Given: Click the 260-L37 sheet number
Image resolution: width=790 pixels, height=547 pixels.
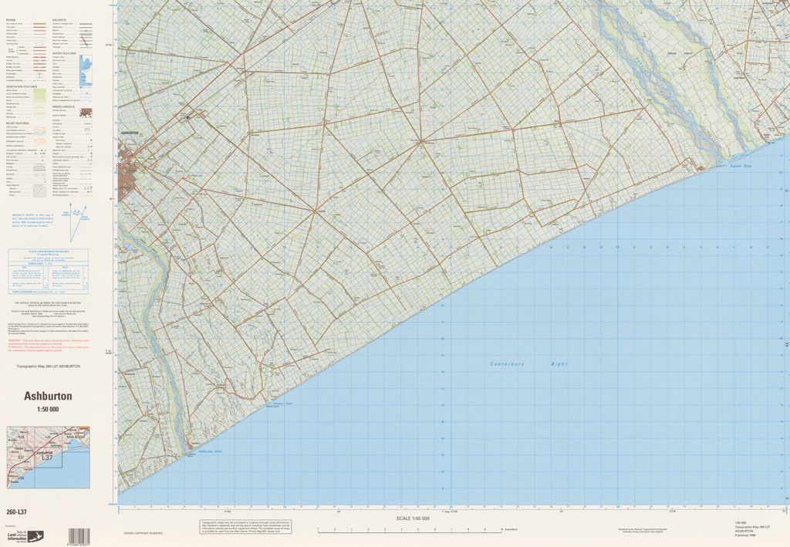Looking at the screenshot, I should click(16, 512).
